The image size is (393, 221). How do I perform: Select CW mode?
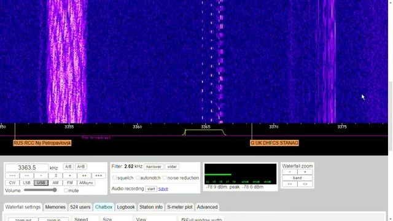pyautogui.click(x=12, y=183)
